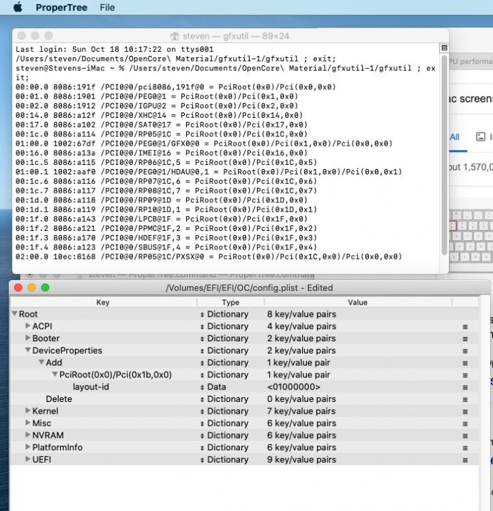Open type selector for Root row
The width and height of the screenshot is (493, 511).
tap(202, 315)
